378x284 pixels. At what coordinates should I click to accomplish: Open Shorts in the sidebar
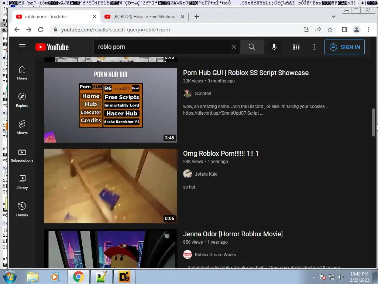(x=22, y=127)
